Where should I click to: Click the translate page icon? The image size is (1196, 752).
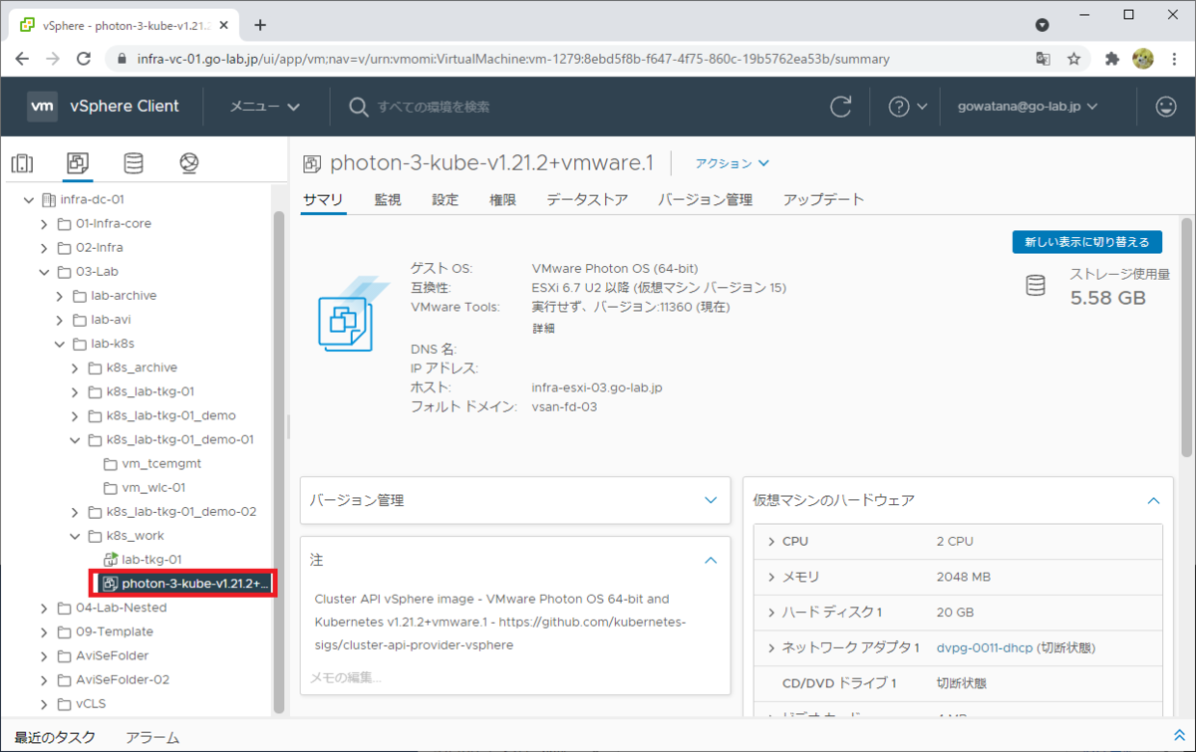[1043, 59]
